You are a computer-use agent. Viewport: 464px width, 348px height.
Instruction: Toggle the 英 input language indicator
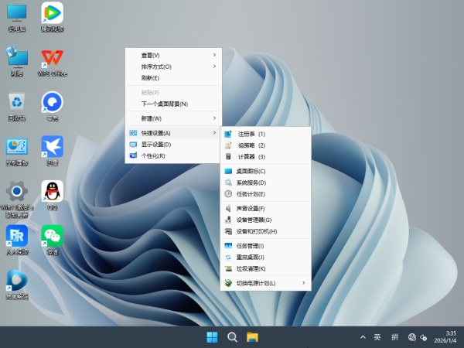pyautogui.click(x=377, y=337)
